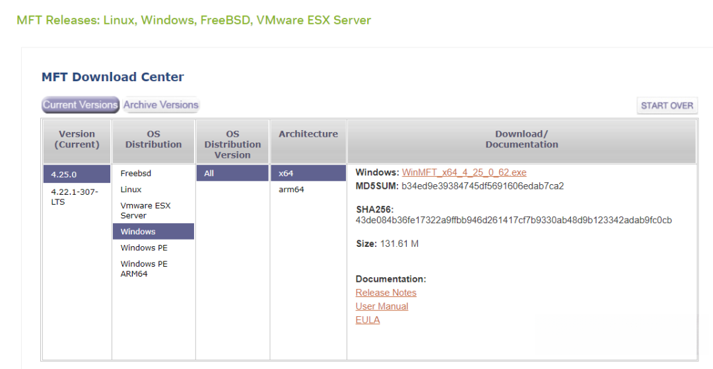Image resolution: width=713 pixels, height=369 pixels.
Task: Click the Download/Documentation column header
Action: (x=522, y=141)
